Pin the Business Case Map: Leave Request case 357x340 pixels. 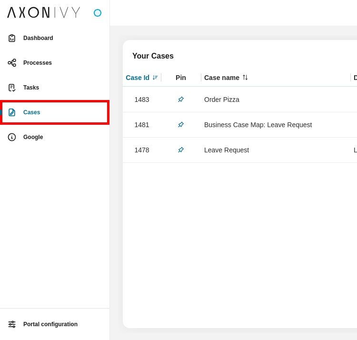coord(181,125)
